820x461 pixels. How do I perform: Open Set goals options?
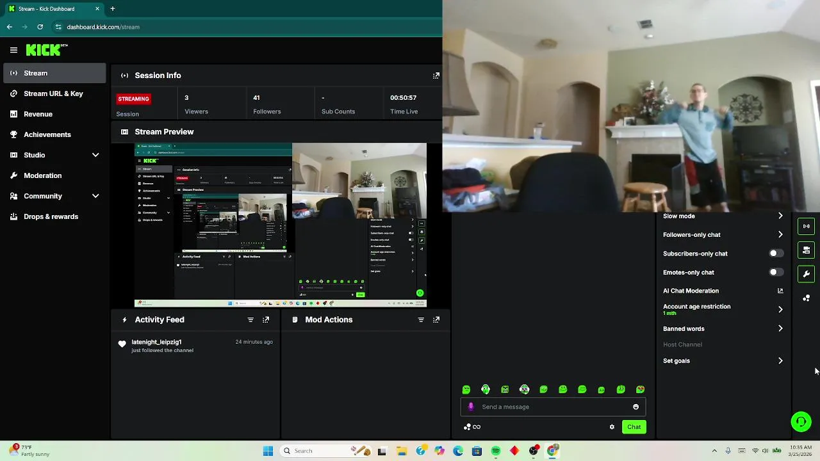coord(723,360)
